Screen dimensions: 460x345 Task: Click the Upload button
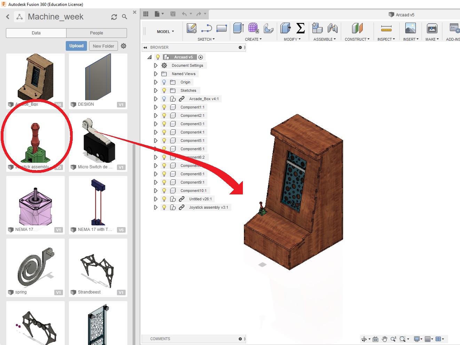click(76, 46)
